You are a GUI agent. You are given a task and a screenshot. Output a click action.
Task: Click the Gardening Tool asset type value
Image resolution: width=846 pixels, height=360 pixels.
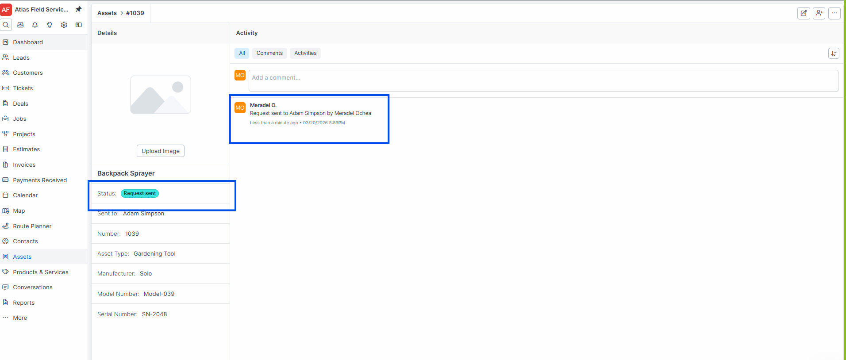(x=154, y=253)
